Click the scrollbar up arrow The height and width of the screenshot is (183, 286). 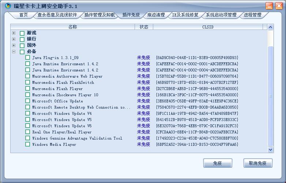point(270,27)
